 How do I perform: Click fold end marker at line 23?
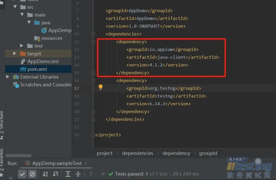pyautogui.click(x=93, y=135)
